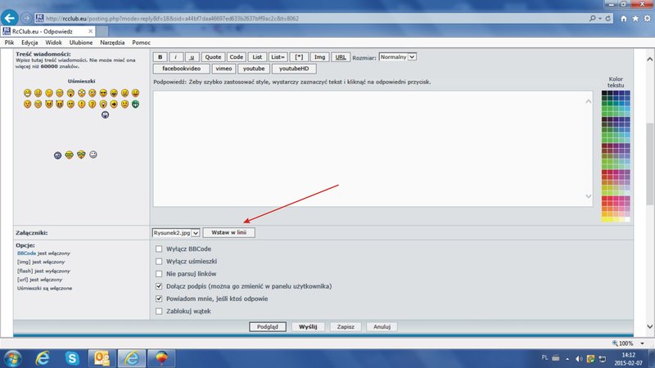This screenshot has height=368, width=655.
Task: Insert the sunglasses cool smiley
Action: 103,93
